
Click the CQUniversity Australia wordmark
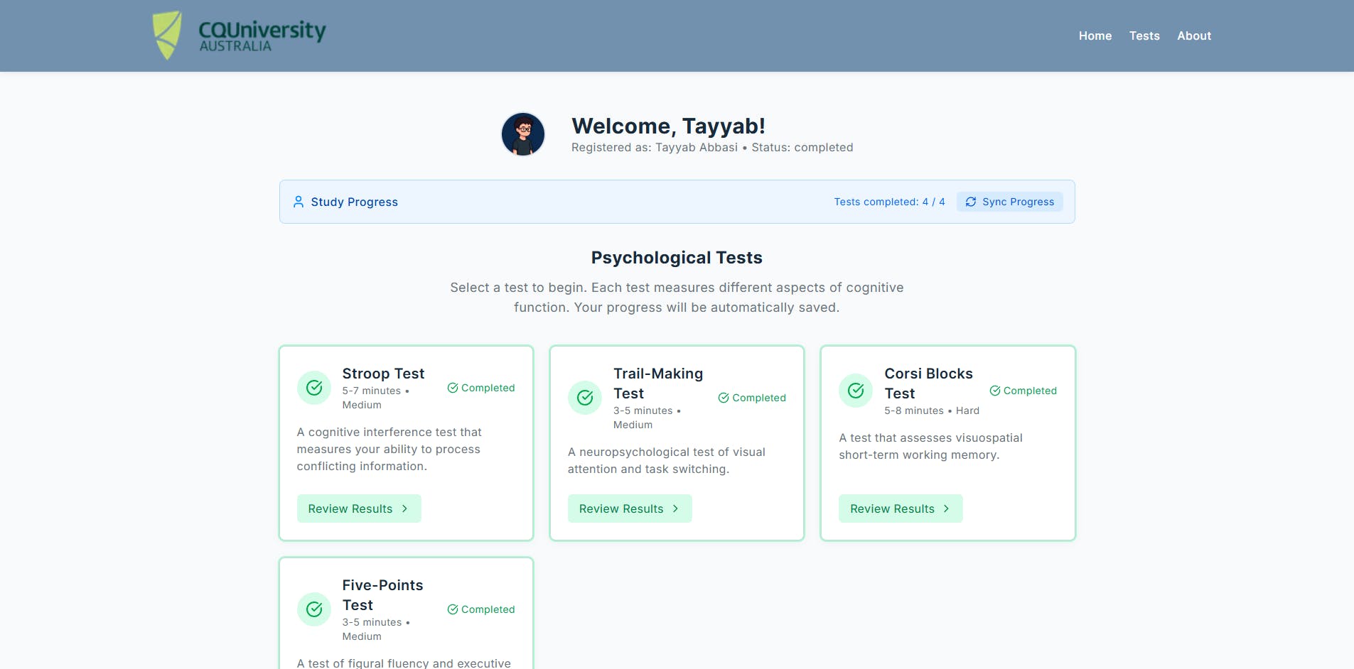tap(262, 36)
